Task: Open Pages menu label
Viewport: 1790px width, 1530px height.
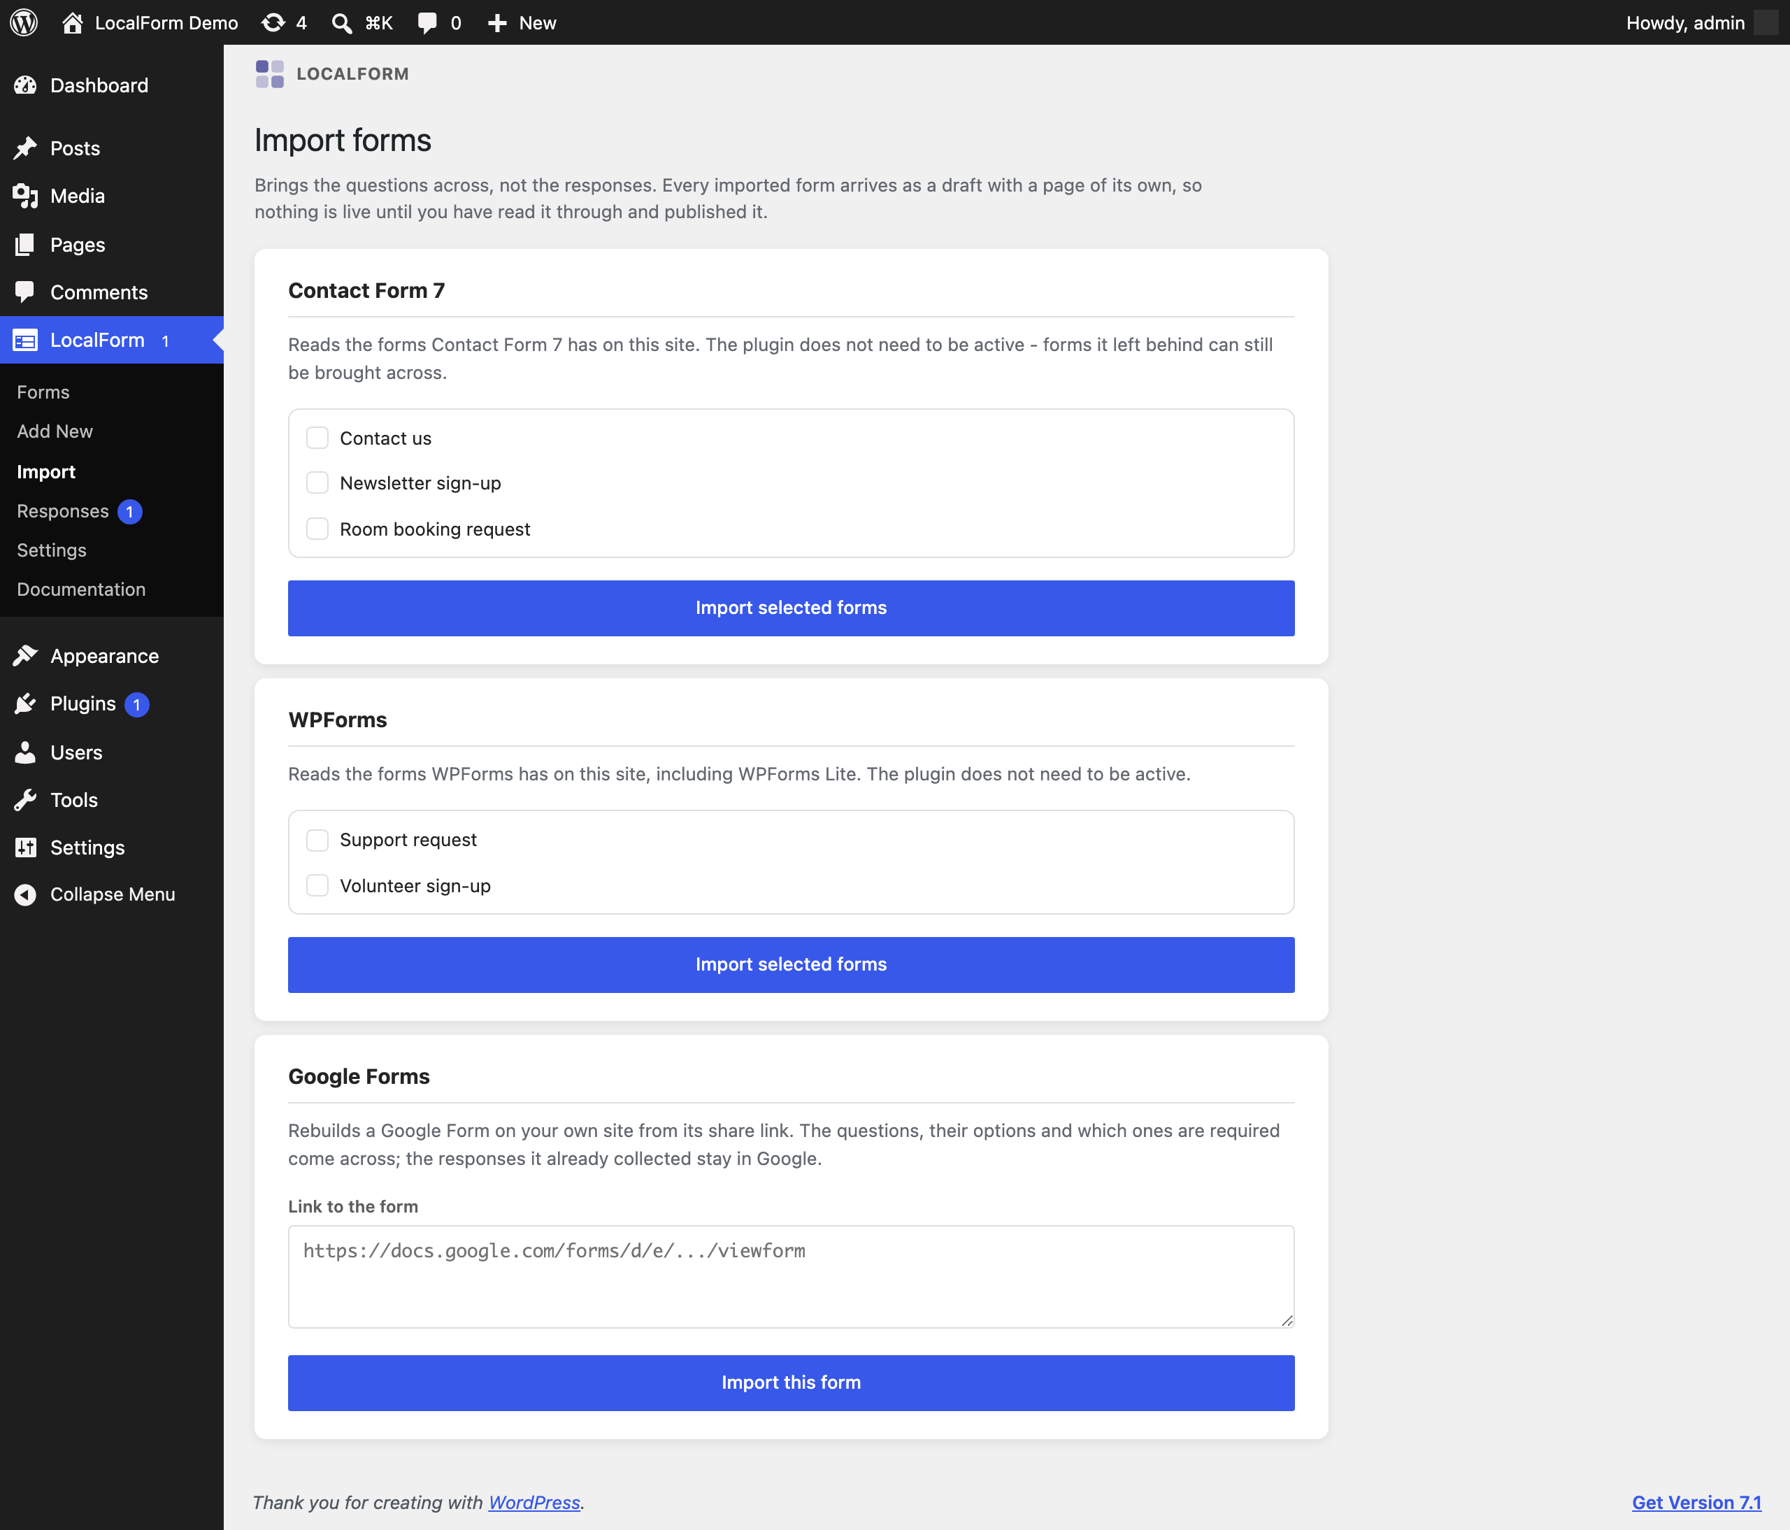Action: (78, 245)
